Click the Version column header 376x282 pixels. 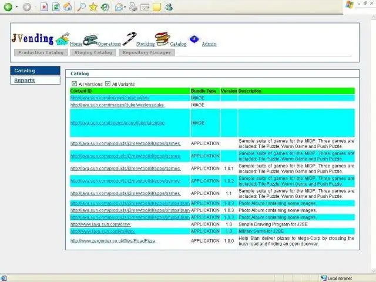[x=229, y=91]
